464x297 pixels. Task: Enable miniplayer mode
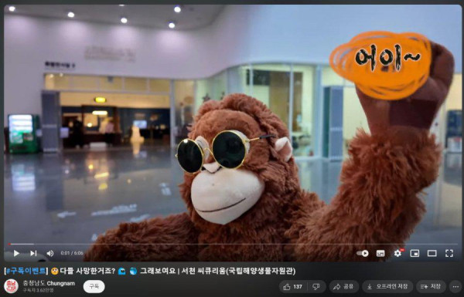415,253
